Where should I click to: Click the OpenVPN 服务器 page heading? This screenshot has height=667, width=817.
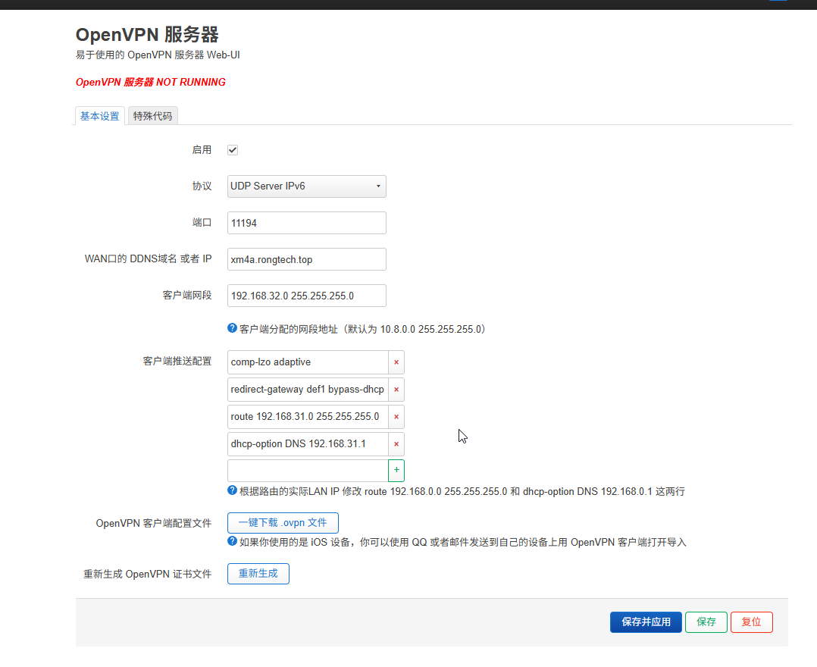[147, 35]
